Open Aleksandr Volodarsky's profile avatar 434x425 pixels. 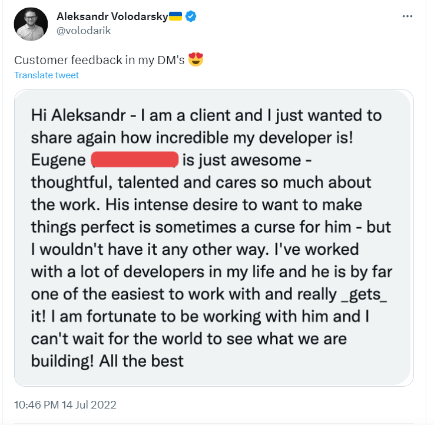[x=31, y=24]
